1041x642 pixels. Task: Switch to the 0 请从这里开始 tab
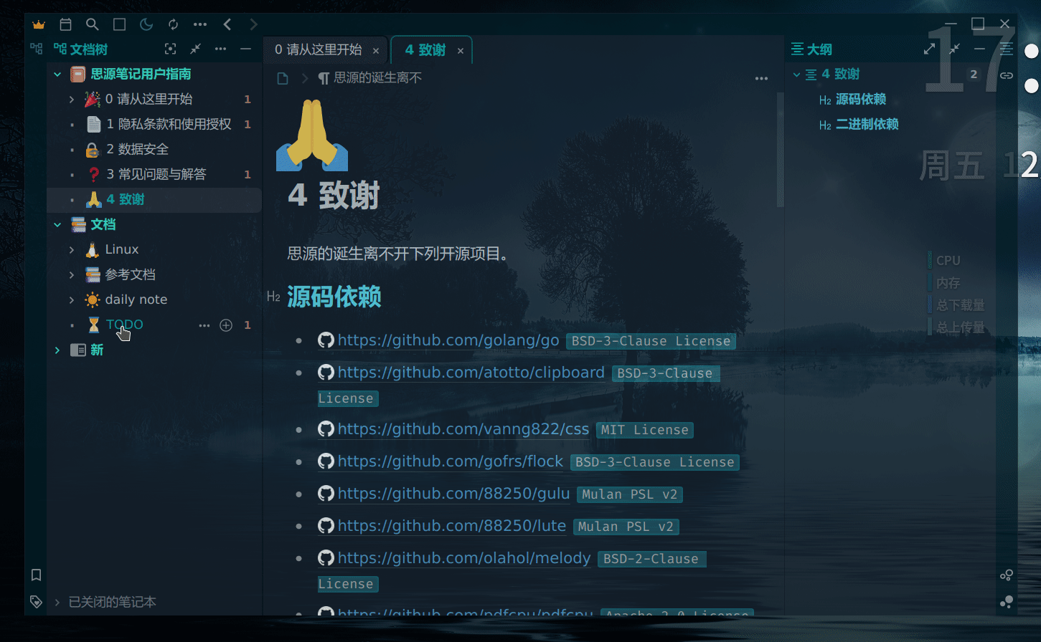point(318,49)
